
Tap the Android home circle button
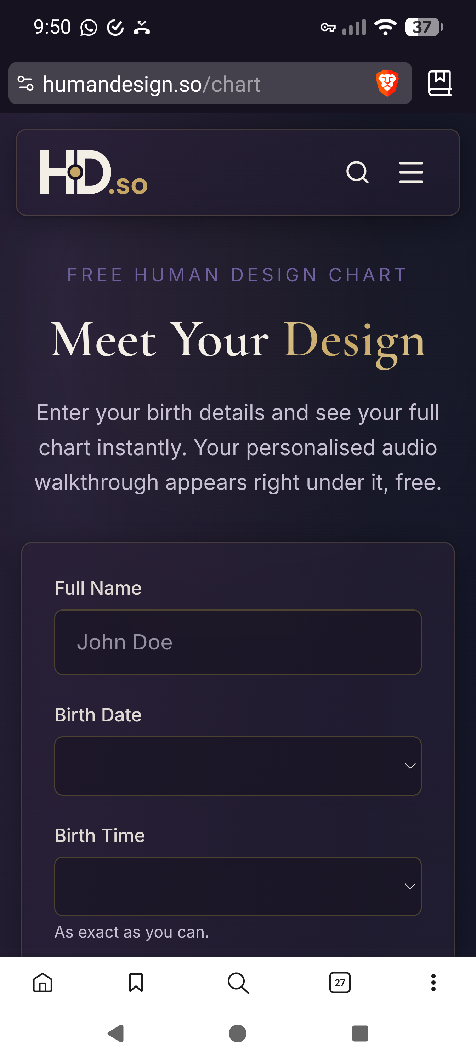(238, 1033)
